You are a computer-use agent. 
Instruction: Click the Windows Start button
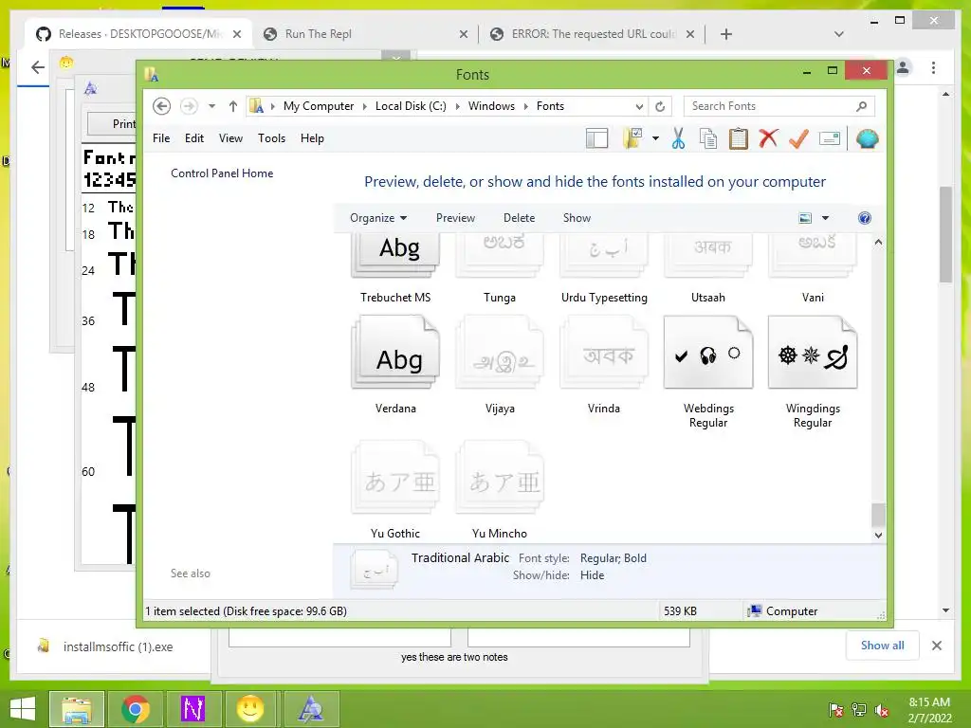(23, 709)
